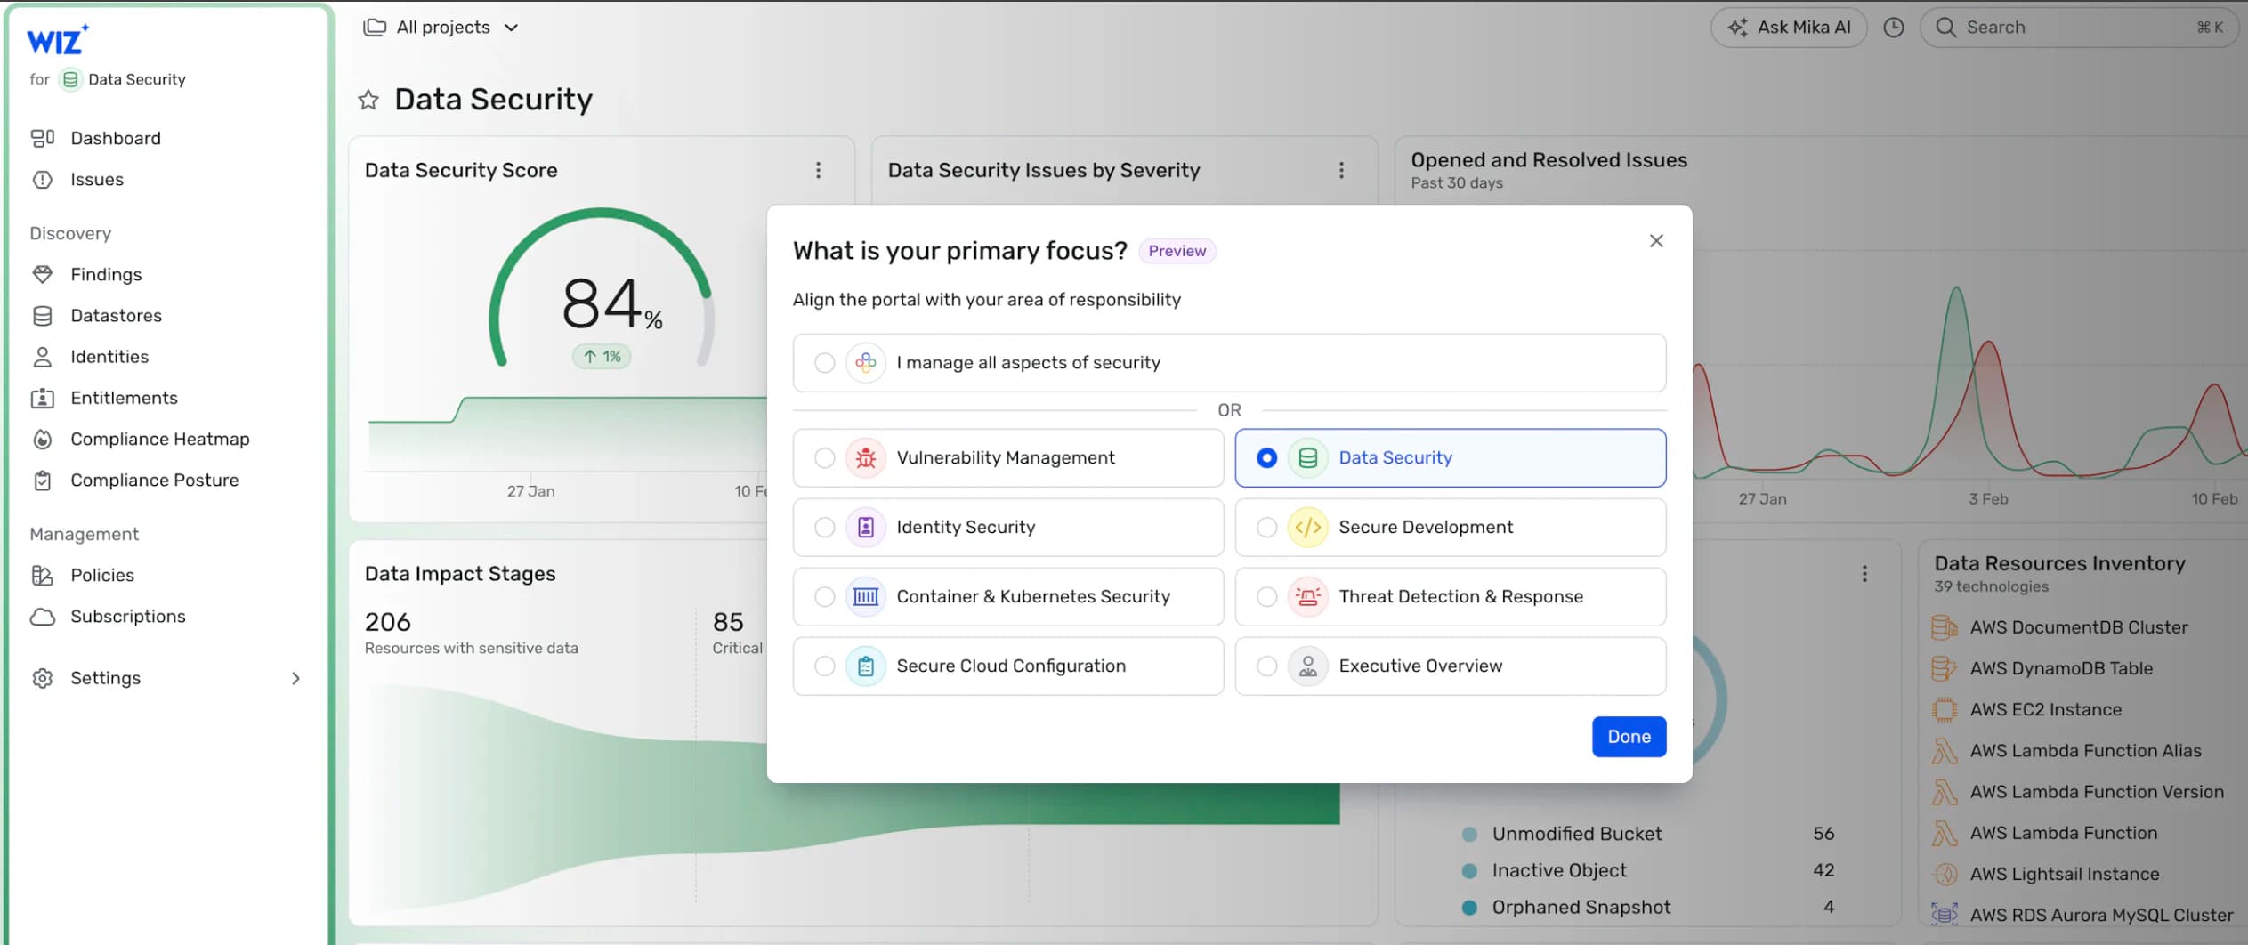Click Datastores database icon in sidebar

42,316
